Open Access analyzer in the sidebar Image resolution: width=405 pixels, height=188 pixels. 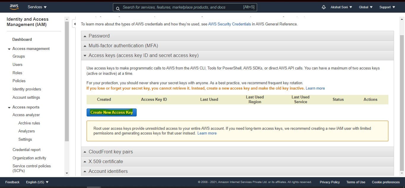pyautogui.click(x=26, y=115)
